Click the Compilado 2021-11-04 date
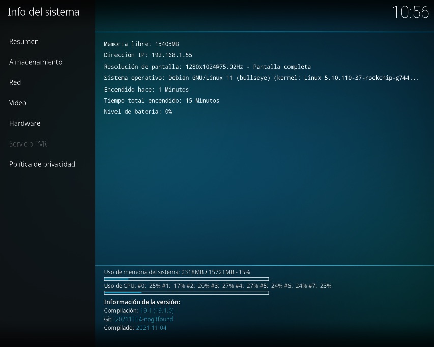 pos(151,328)
